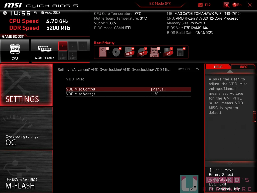Viewport: 257px width, 193px height.
Task: Select the hard disk boot device icon
Action: pyautogui.click(x=104, y=52)
